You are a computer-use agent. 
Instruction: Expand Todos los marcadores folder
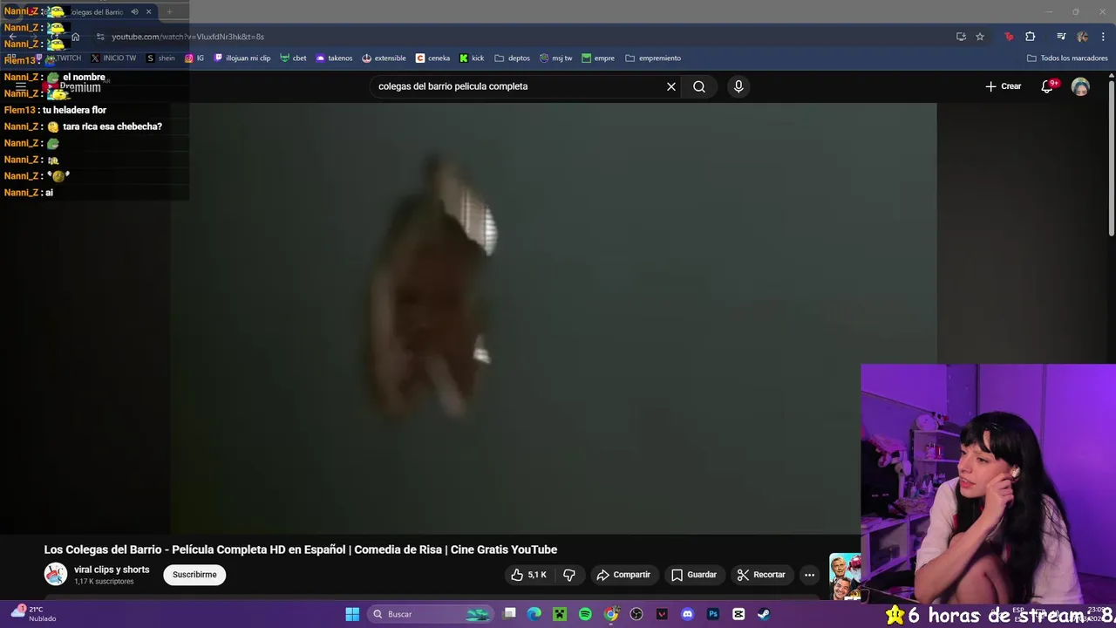[x=1067, y=58]
